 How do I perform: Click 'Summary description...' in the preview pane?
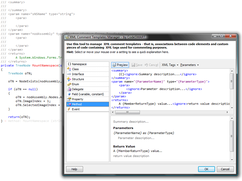pyautogui.click(x=131, y=122)
